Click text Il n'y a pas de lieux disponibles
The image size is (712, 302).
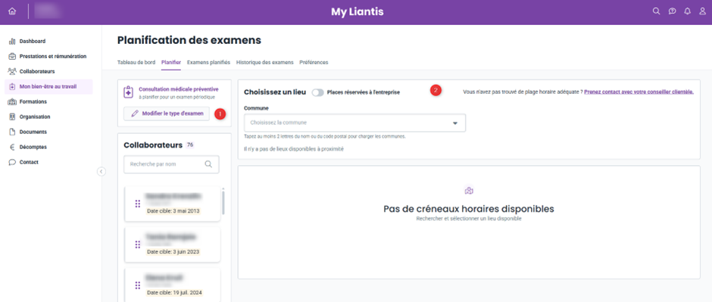[294, 149]
